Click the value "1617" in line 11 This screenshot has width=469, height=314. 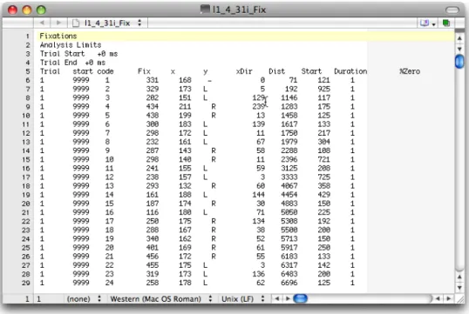pyautogui.click(x=289, y=124)
